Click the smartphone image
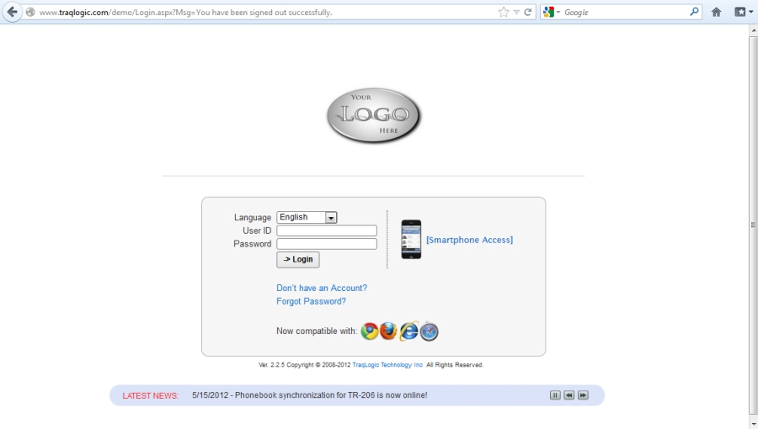This screenshot has height=429, width=758. click(x=411, y=240)
